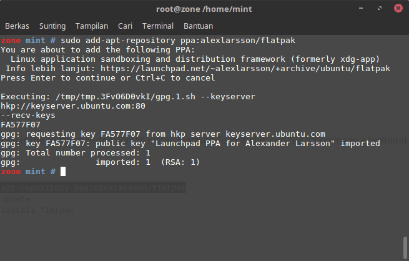This screenshot has width=409, height=261.
Task: Click the window title root@zone /home/mint
Action: click(x=204, y=9)
